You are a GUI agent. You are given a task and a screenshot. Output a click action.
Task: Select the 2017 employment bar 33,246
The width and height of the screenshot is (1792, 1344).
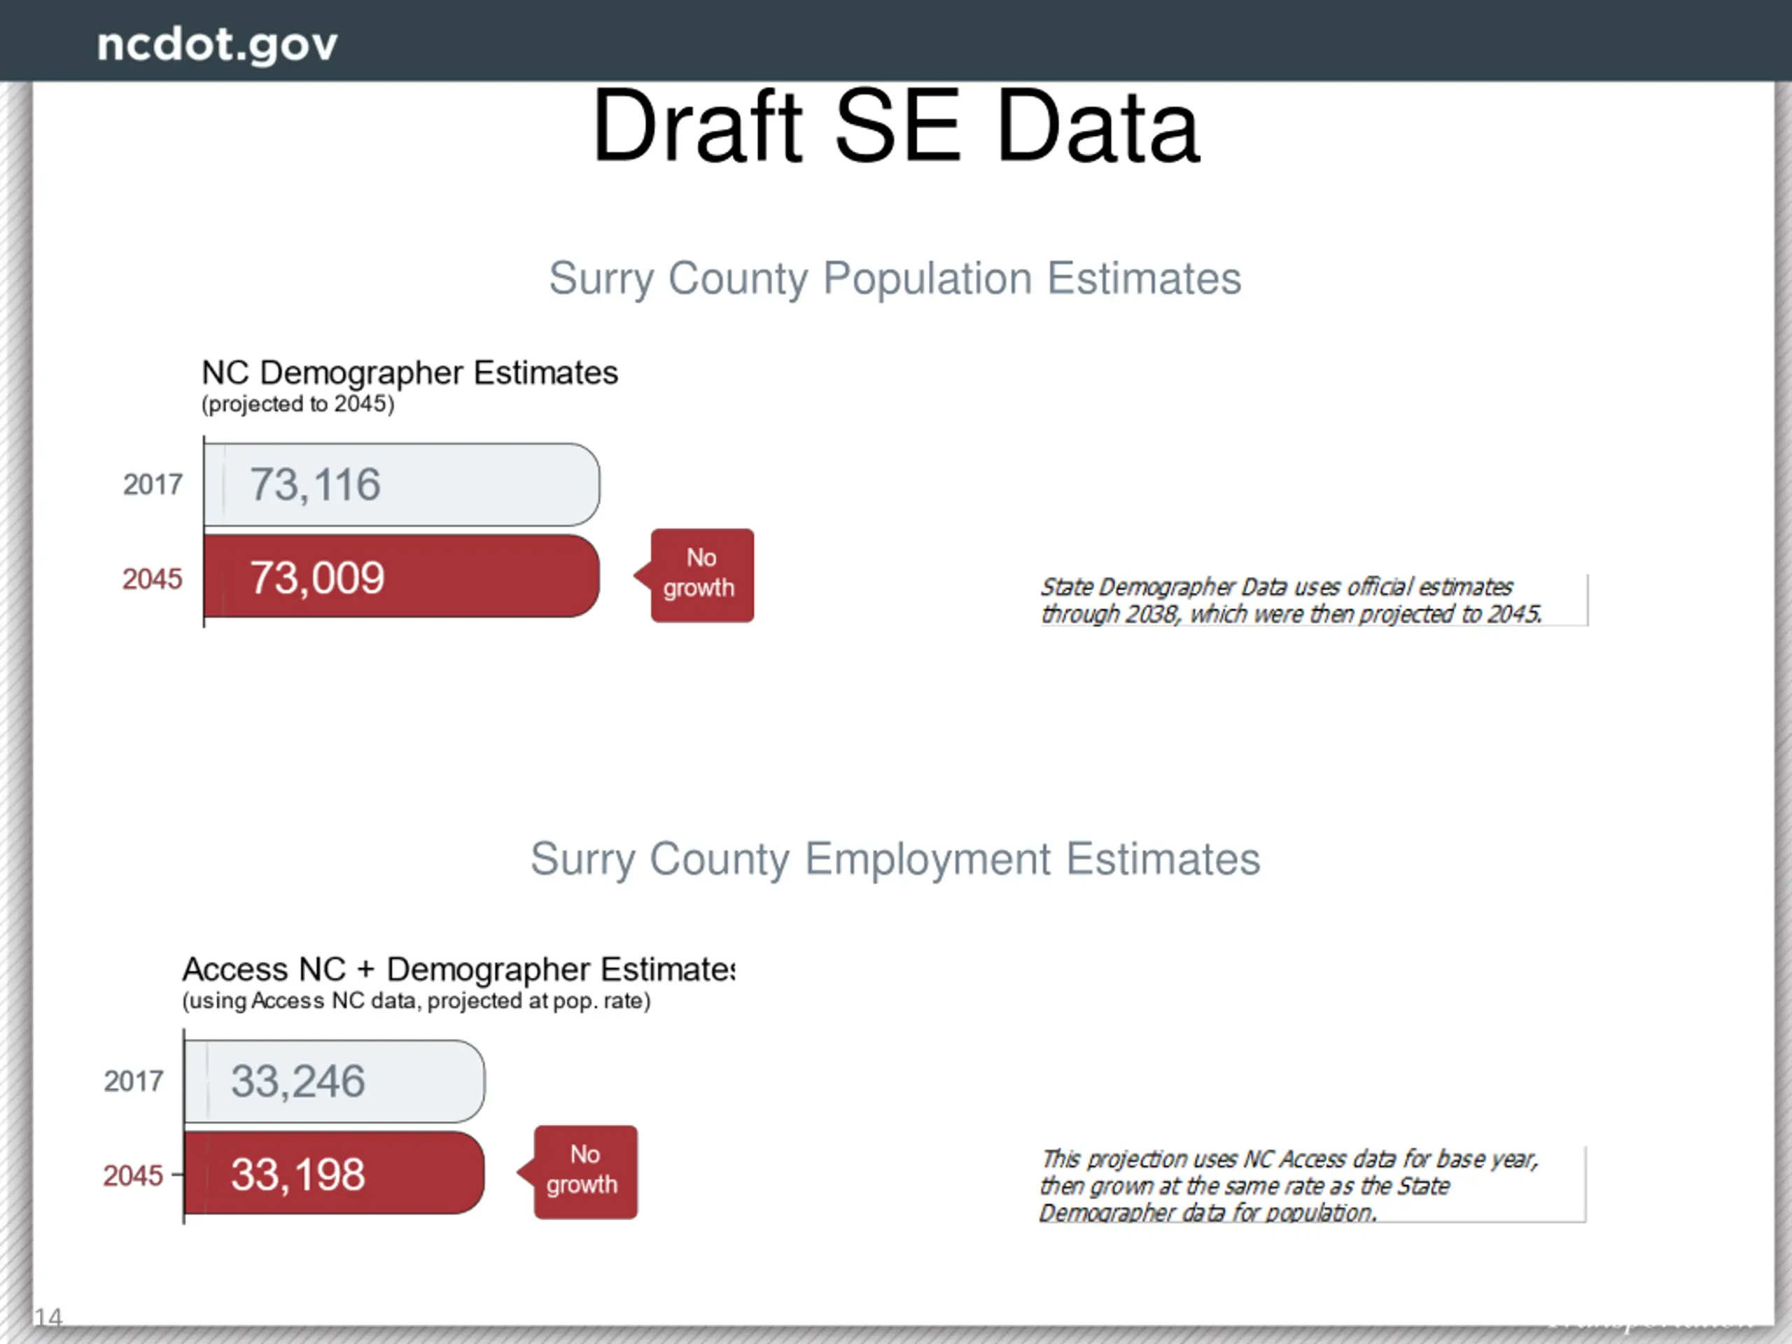[335, 1081]
